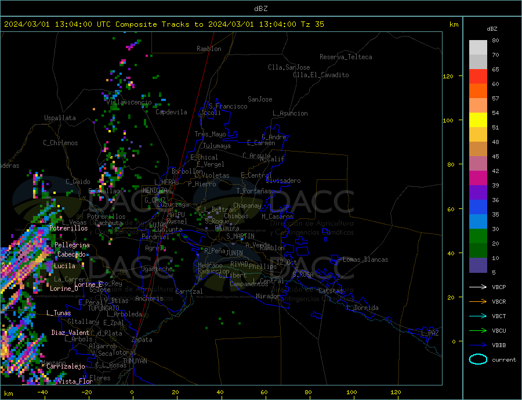Click the Cabecedo map label
The image size is (522, 400).
pos(71,254)
